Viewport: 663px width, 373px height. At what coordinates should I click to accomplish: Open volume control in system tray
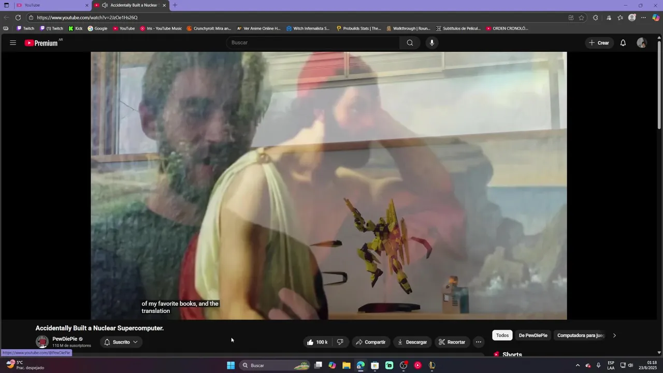[630, 365]
